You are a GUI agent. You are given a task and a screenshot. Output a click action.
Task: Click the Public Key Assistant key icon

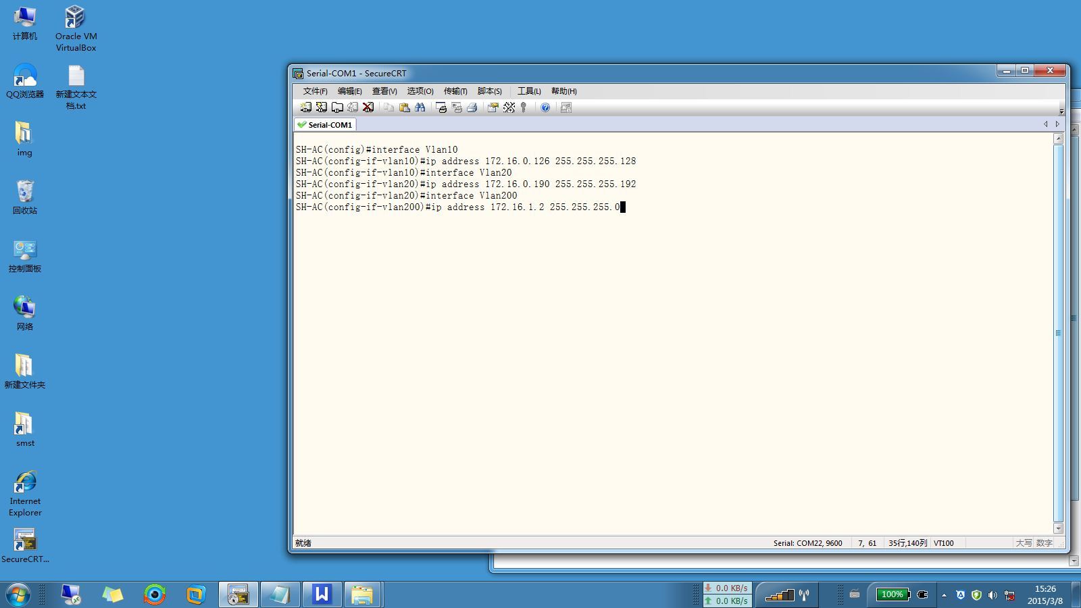click(x=524, y=107)
